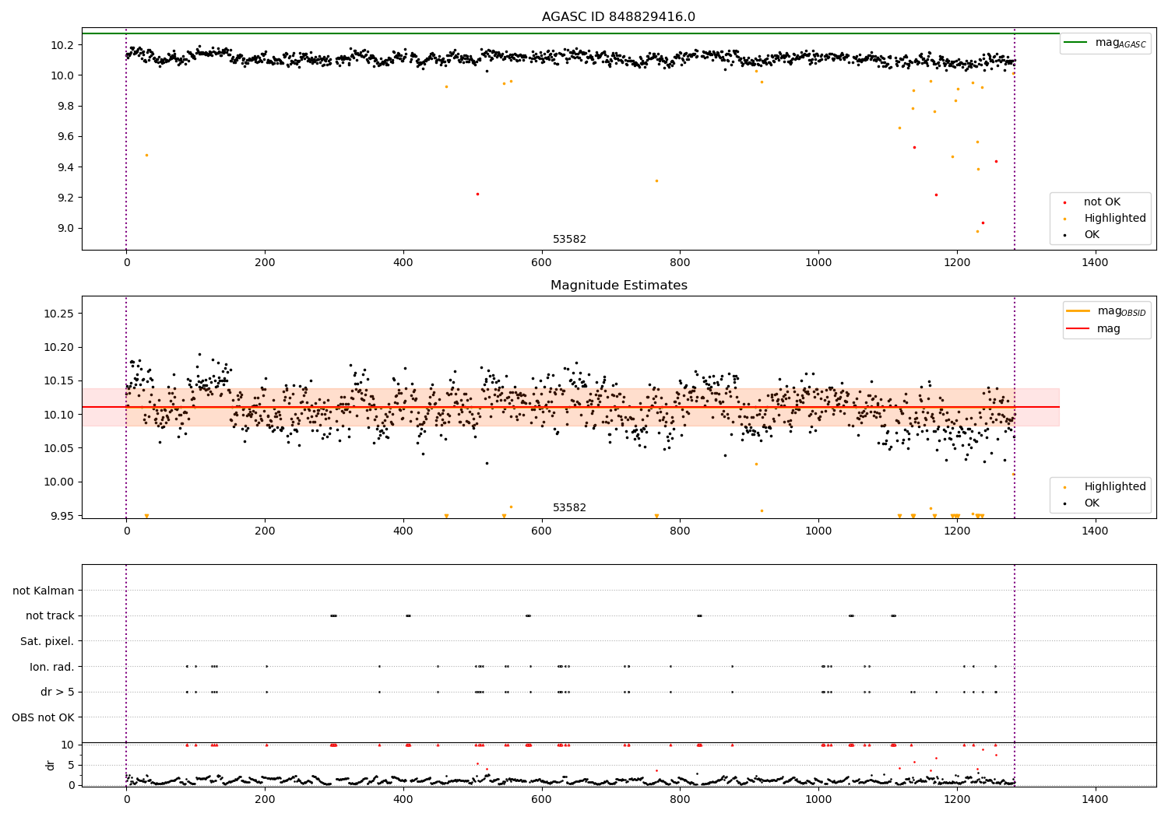Click the 10 tick on the dr axis
This screenshot has width=1168, height=817.
coord(68,745)
